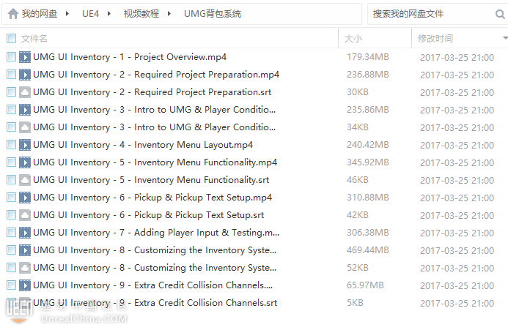This screenshot has height=330, width=508.
Task: Click UMG背包系统 in the breadcrumb
Action: (x=213, y=14)
